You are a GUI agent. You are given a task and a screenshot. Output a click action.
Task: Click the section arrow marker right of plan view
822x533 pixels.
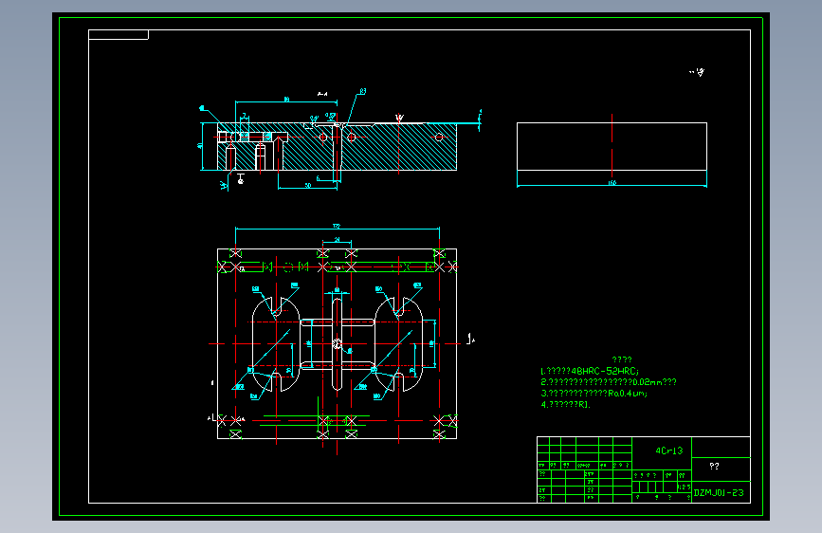tap(471, 339)
